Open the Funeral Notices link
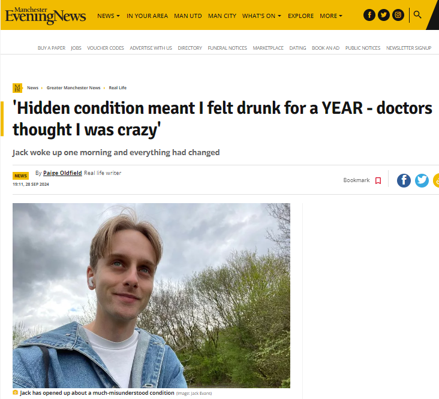The image size is (439, 399). 227,48
